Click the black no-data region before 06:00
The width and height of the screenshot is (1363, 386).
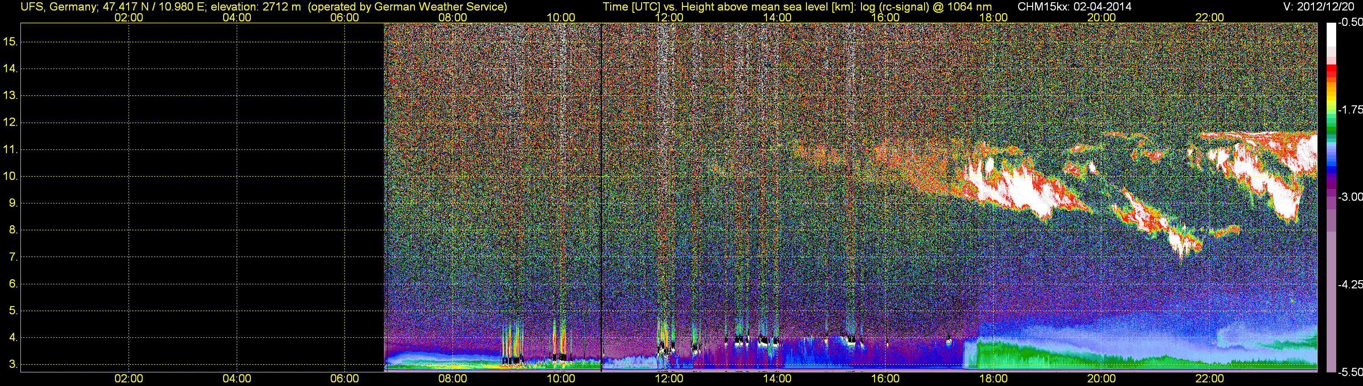pos(201,196)
